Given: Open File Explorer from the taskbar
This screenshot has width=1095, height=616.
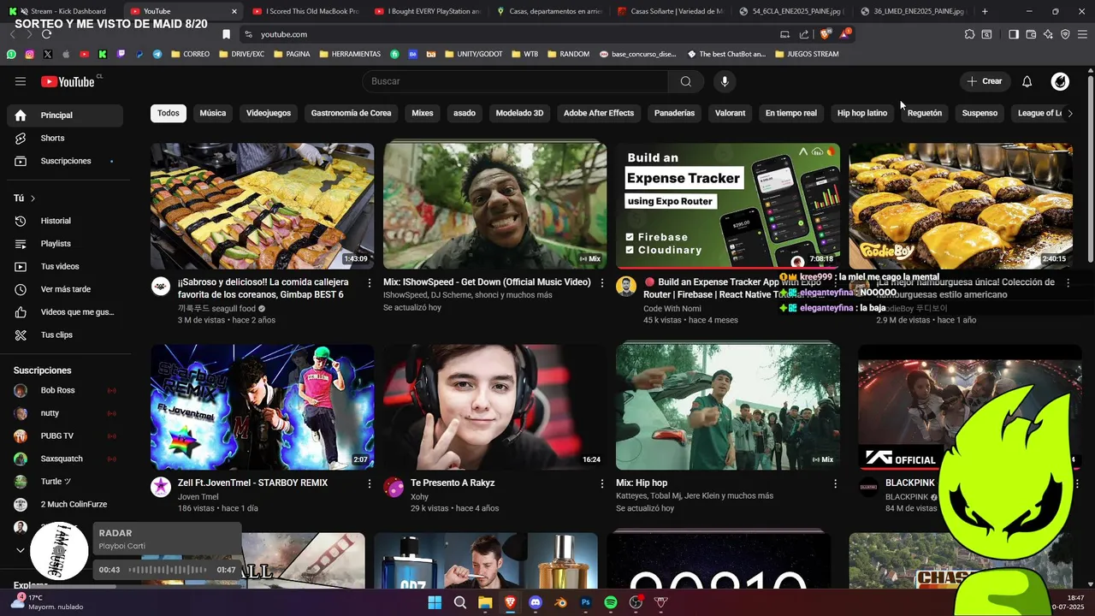Looking at the screenshot, I should (x=485, y=602).
